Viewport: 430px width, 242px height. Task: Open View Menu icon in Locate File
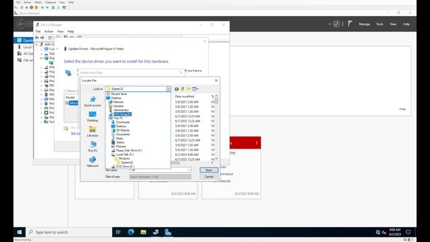tap(196, 89)
